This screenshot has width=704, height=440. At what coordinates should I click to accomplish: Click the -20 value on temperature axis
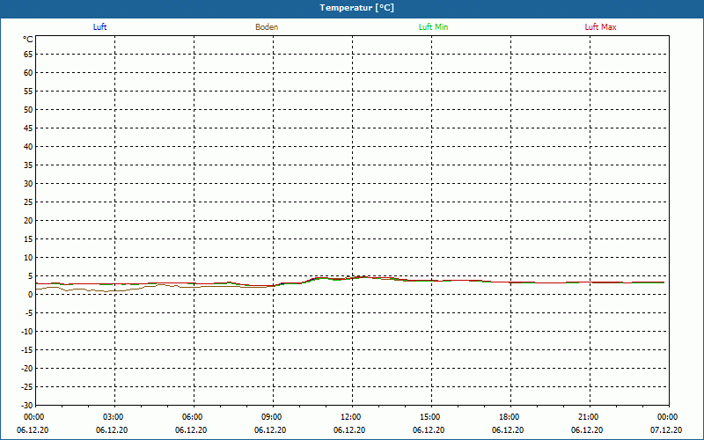point(27,369)
